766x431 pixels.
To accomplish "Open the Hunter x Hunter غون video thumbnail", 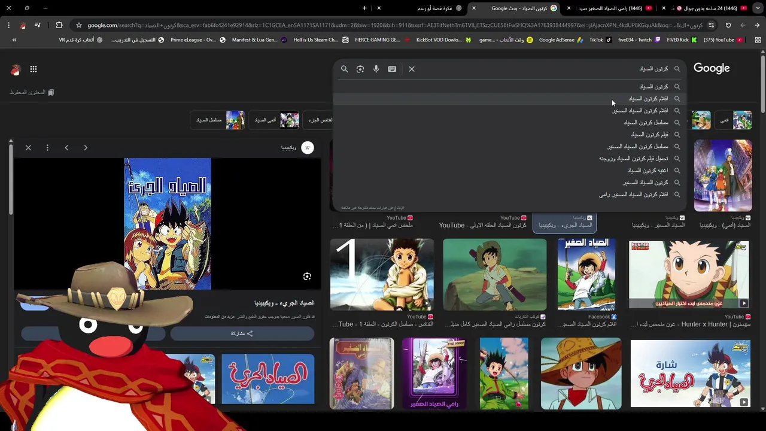I will point(689,275).
